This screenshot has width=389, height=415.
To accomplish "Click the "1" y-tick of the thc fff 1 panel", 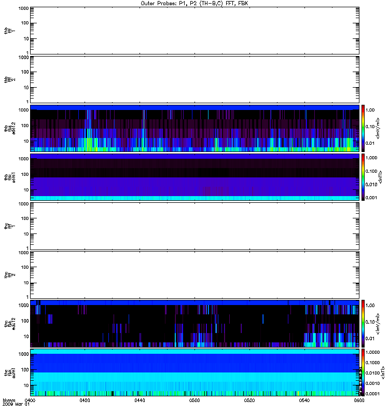I will click(x=27, y=248).
